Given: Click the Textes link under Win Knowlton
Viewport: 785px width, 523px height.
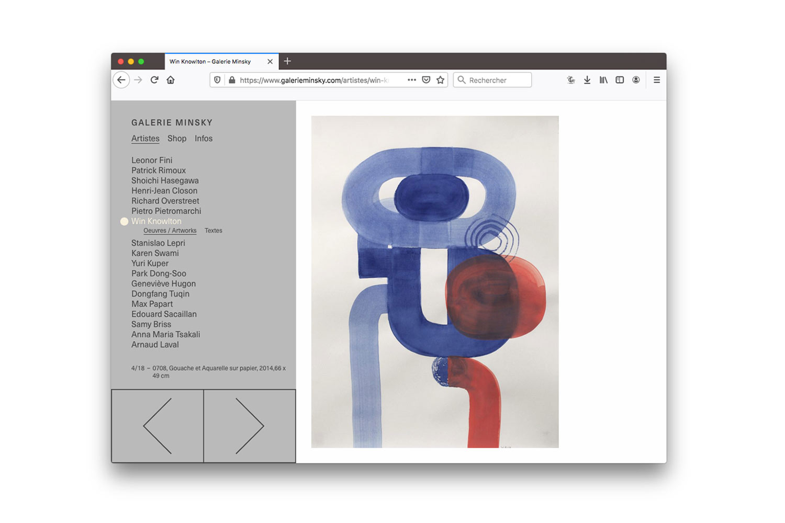Looking at the screenshot, I should pyautogui.click(x=214, y=231).
